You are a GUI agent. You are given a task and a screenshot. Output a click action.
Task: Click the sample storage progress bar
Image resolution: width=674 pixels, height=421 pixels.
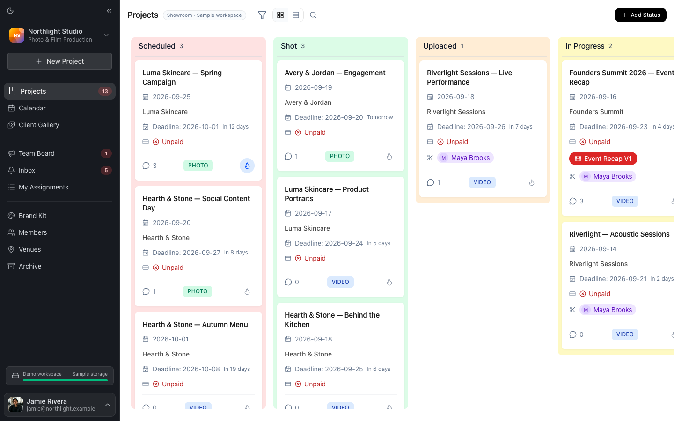pos(65,380)
